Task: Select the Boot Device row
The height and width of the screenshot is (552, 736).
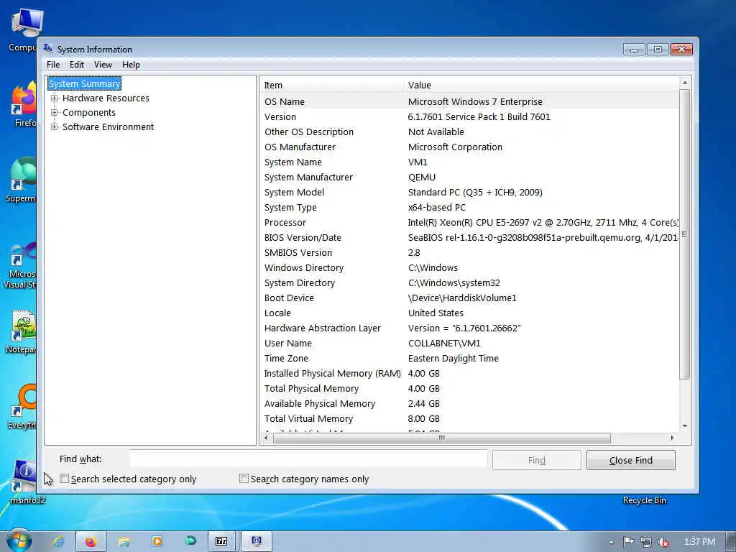Action: 469,298
